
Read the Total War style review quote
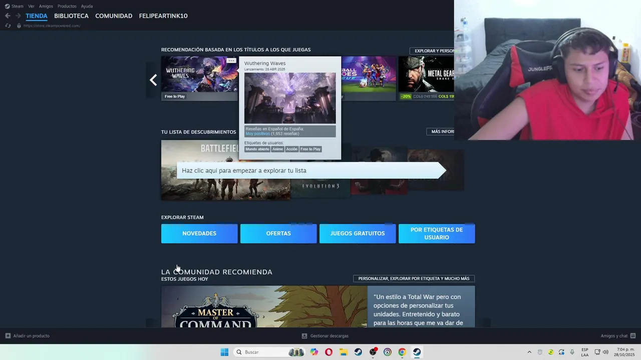(x=417, y=310)
